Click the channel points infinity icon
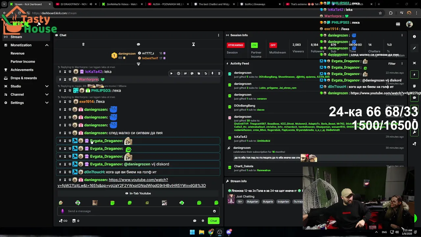Screen dimensions: 421x237 tap(63, 221)
